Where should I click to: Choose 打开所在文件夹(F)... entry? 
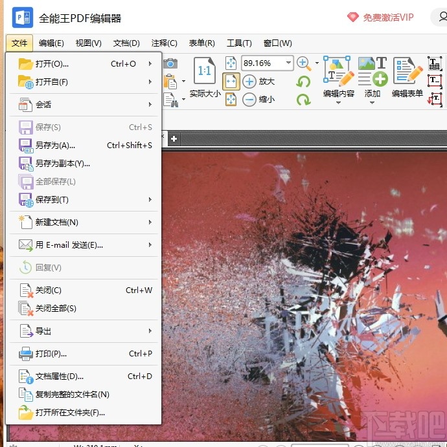coord(84,413)
